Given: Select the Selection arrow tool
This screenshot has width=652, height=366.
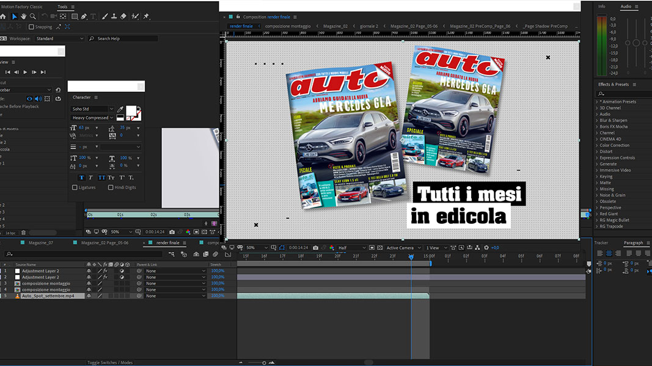Looking at the screenshot, I should click(15, 16).
